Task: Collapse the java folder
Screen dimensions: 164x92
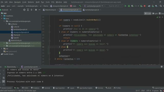Action: [2, 19]
